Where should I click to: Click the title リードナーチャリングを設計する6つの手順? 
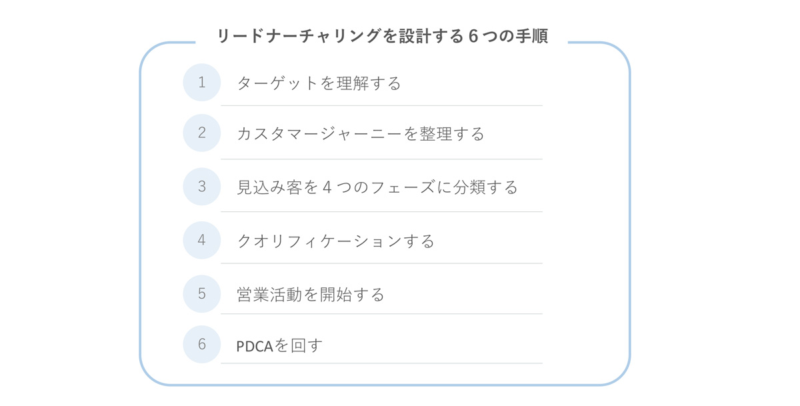click(382, 36)
